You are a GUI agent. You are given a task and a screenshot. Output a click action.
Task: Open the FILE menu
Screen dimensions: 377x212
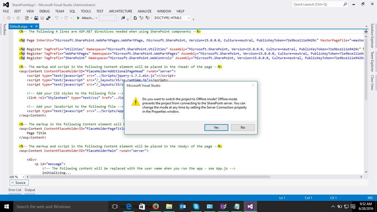point(6,11)
